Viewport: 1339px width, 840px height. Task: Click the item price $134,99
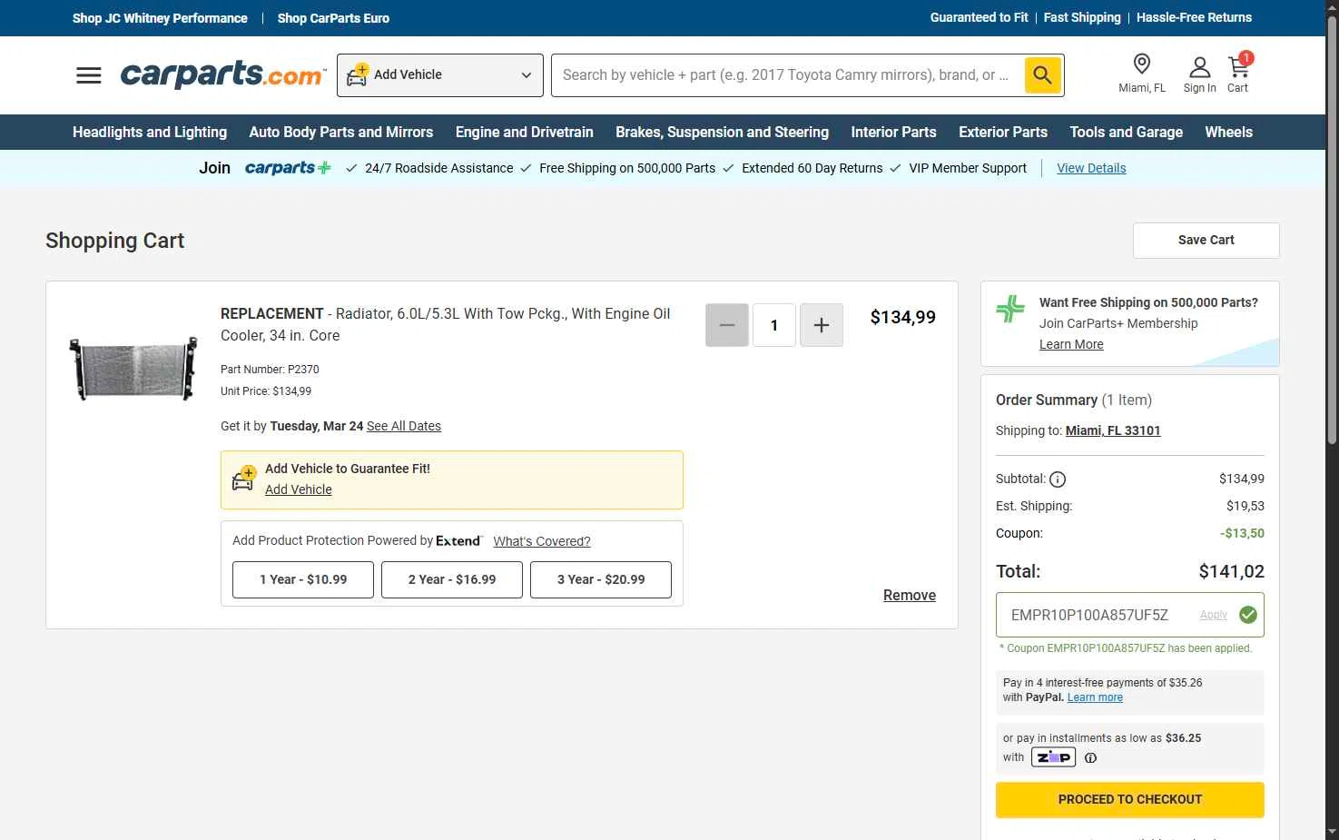tap(903, 317)
